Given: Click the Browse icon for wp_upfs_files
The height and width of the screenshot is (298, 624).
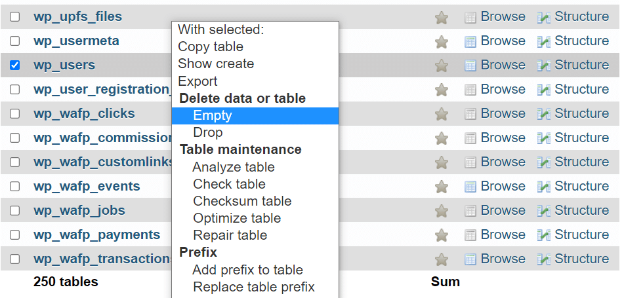Looking at the screenshot, I should tap(470, 17).
